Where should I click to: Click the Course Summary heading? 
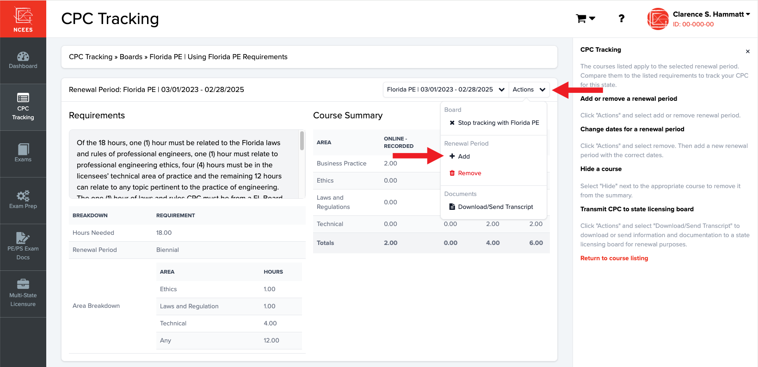tap(348, 116)
